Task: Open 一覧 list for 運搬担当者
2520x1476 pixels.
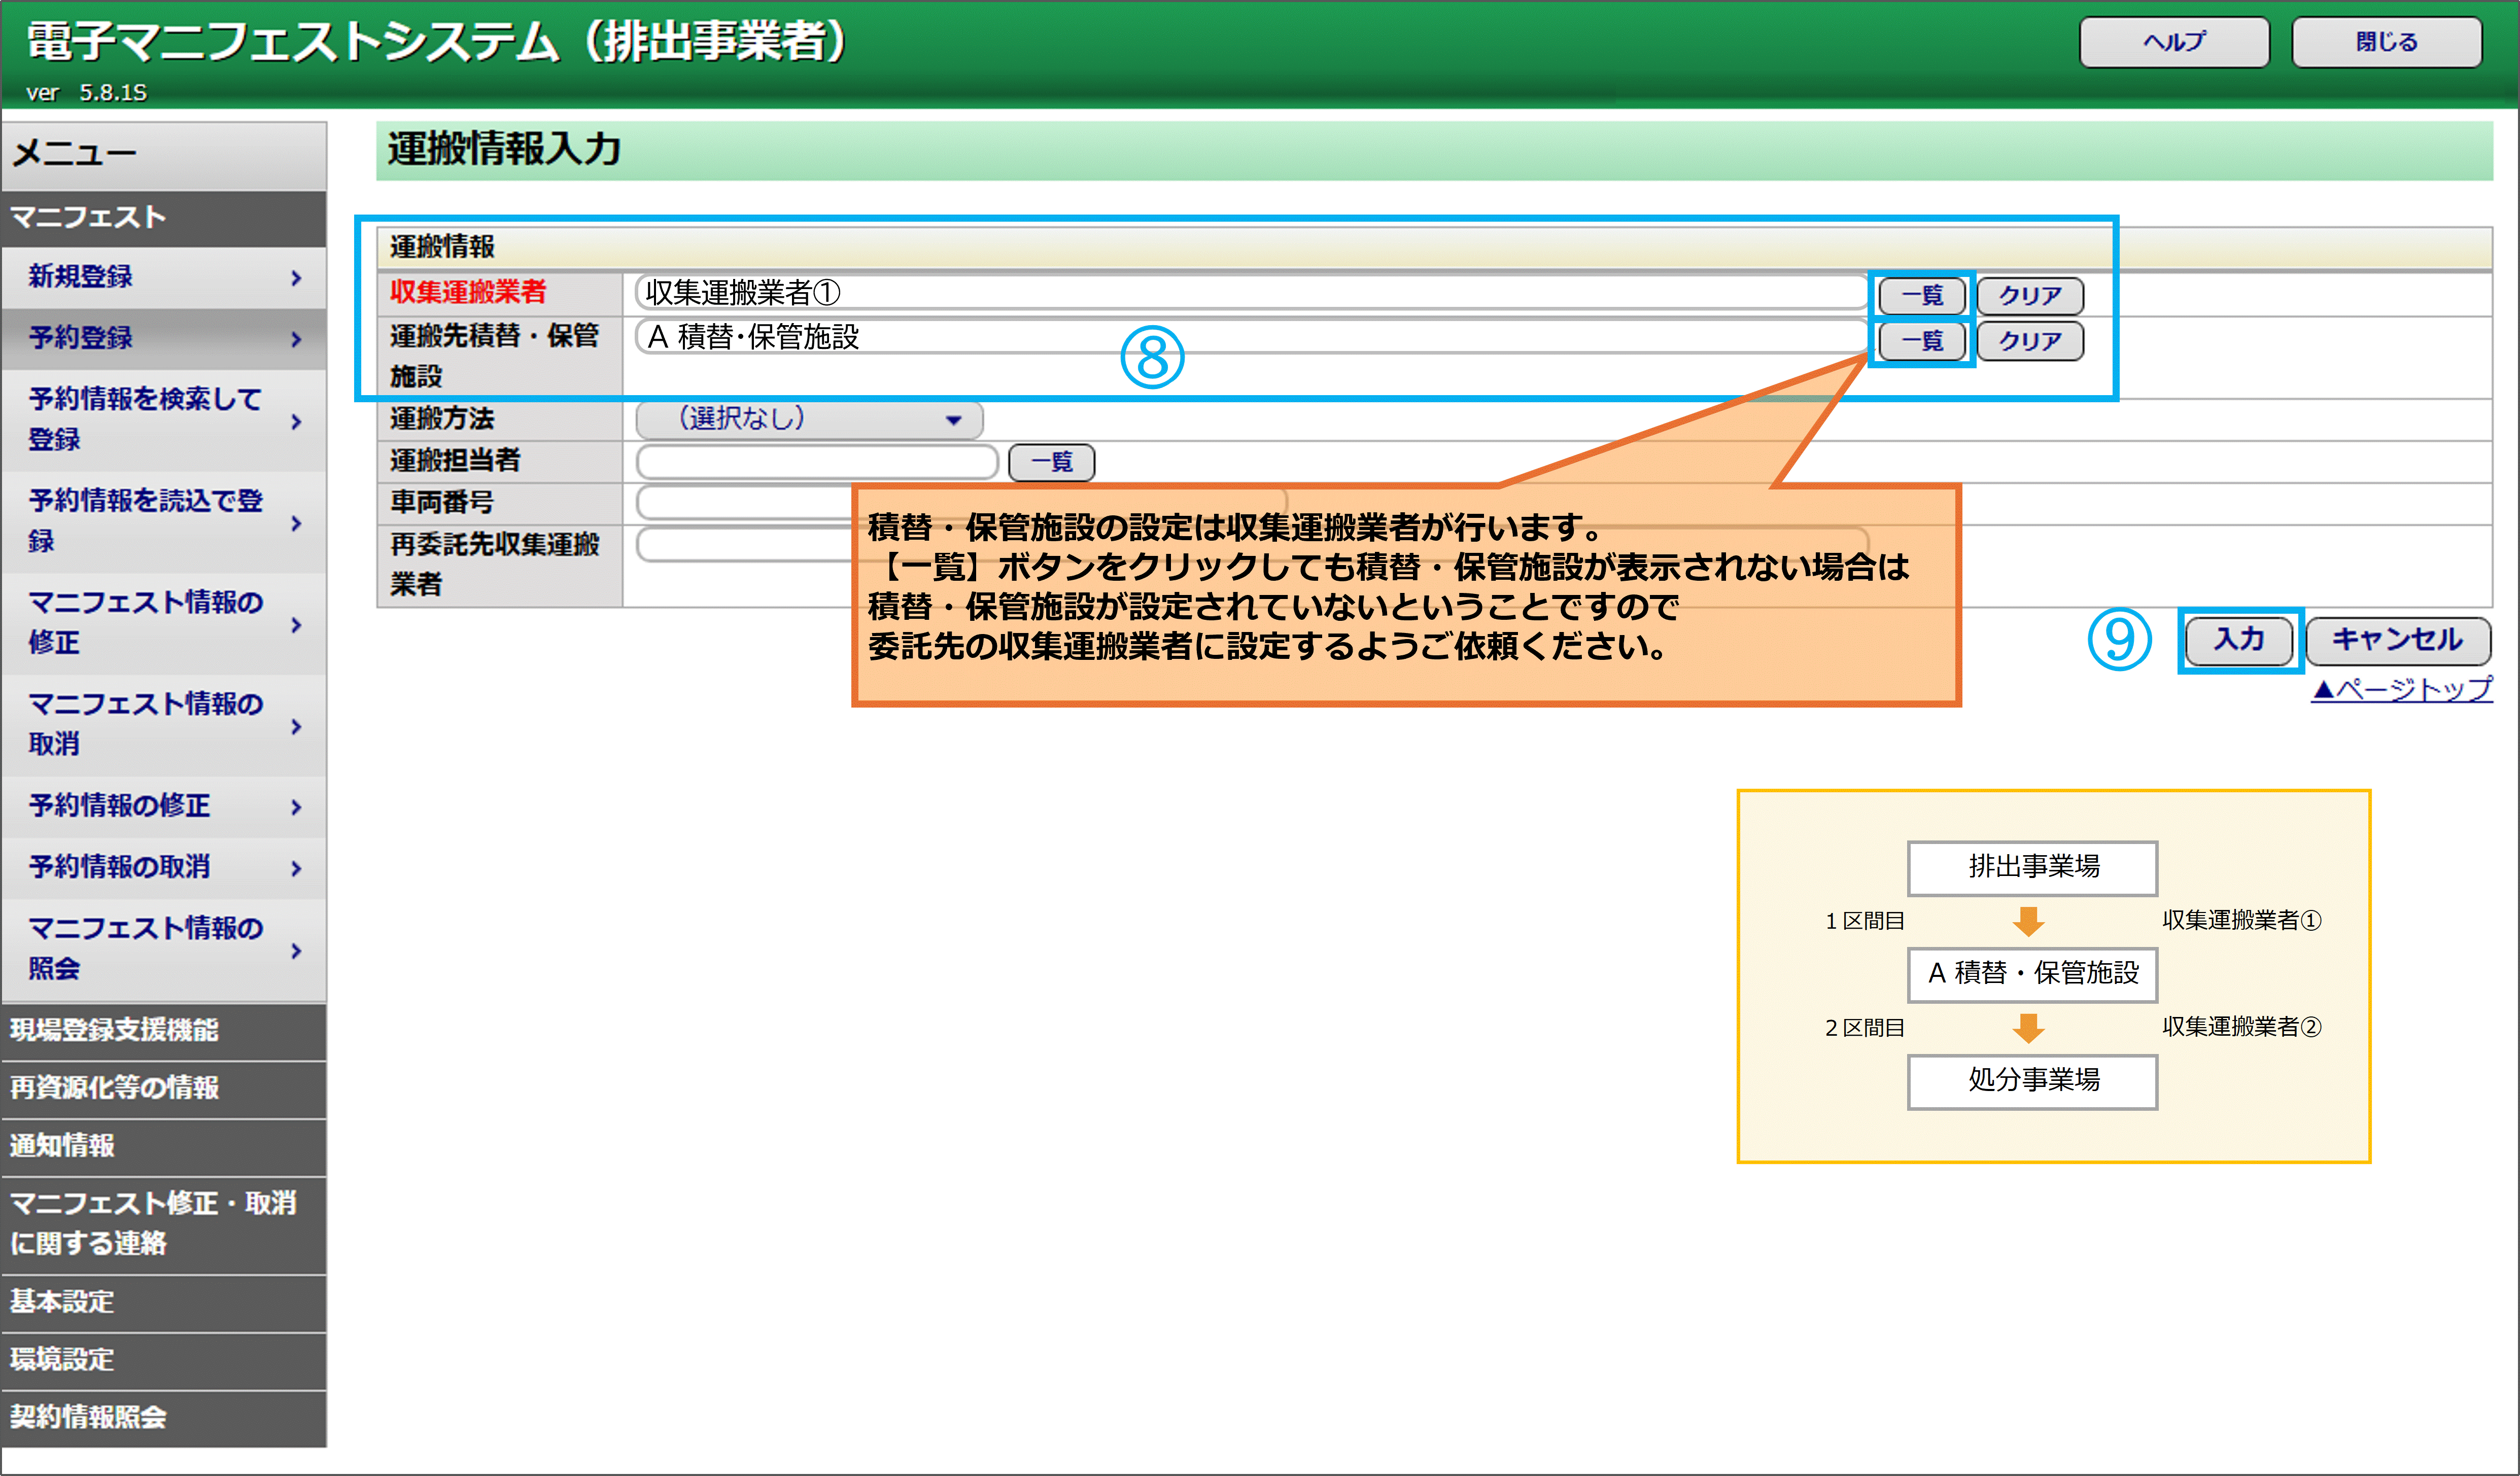Action: tap(1051, 462)
